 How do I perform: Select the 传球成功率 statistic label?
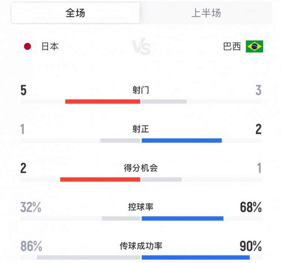pyautogui.click(x=141, y=246)
